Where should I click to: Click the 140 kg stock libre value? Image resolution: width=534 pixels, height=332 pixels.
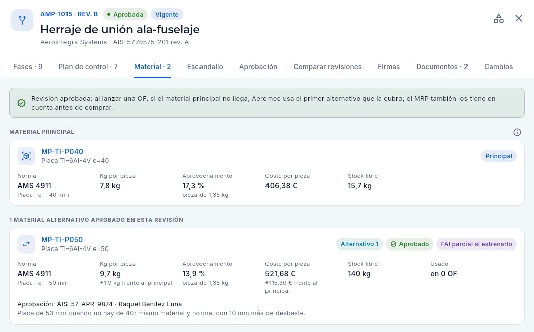(359, 274)
